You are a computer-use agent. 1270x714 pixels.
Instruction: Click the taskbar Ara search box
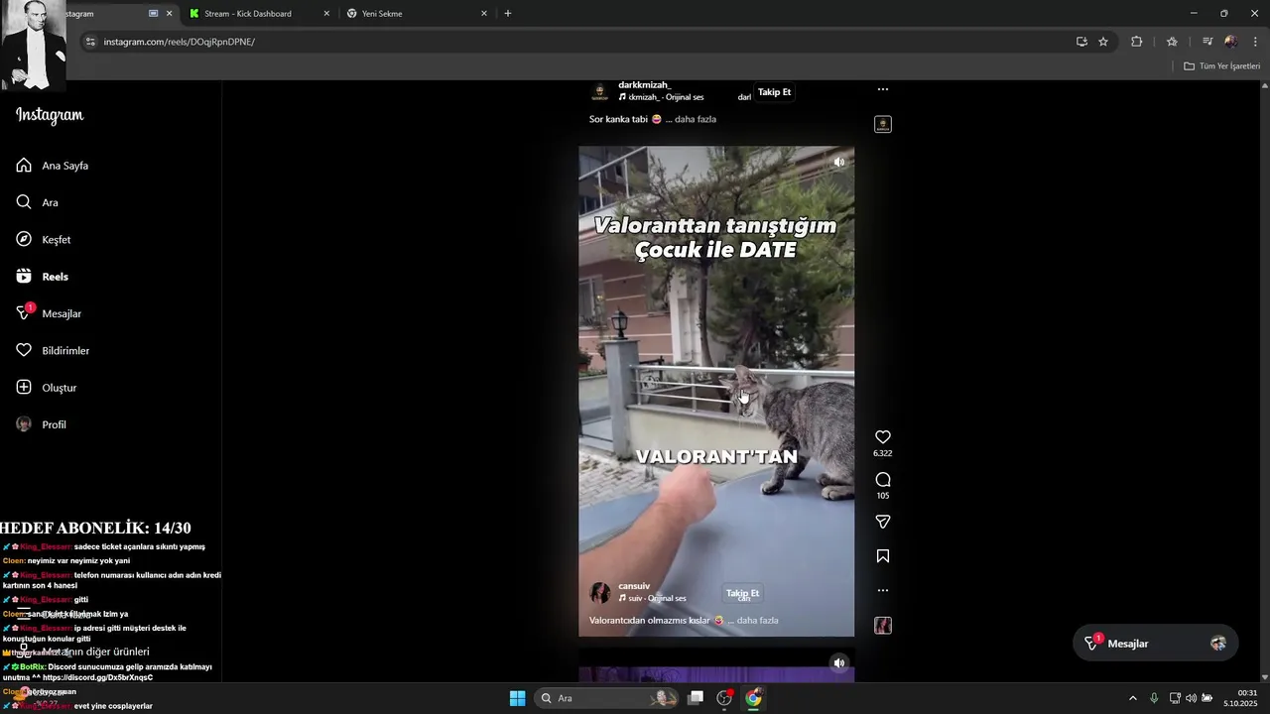(x=608, y=698)
